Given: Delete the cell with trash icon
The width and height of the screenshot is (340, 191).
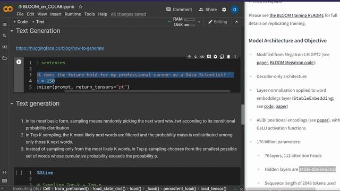Looking at the screenshot, I should pos(228,57).
